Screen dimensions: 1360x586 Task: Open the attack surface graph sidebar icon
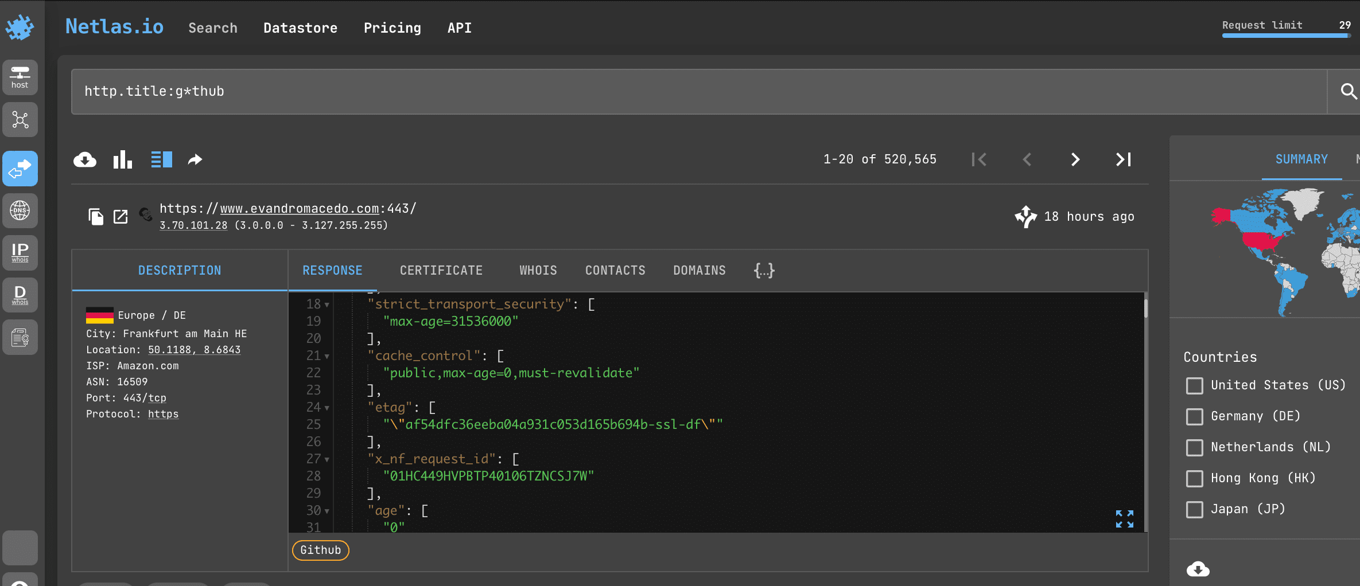(x=20, y=120)
